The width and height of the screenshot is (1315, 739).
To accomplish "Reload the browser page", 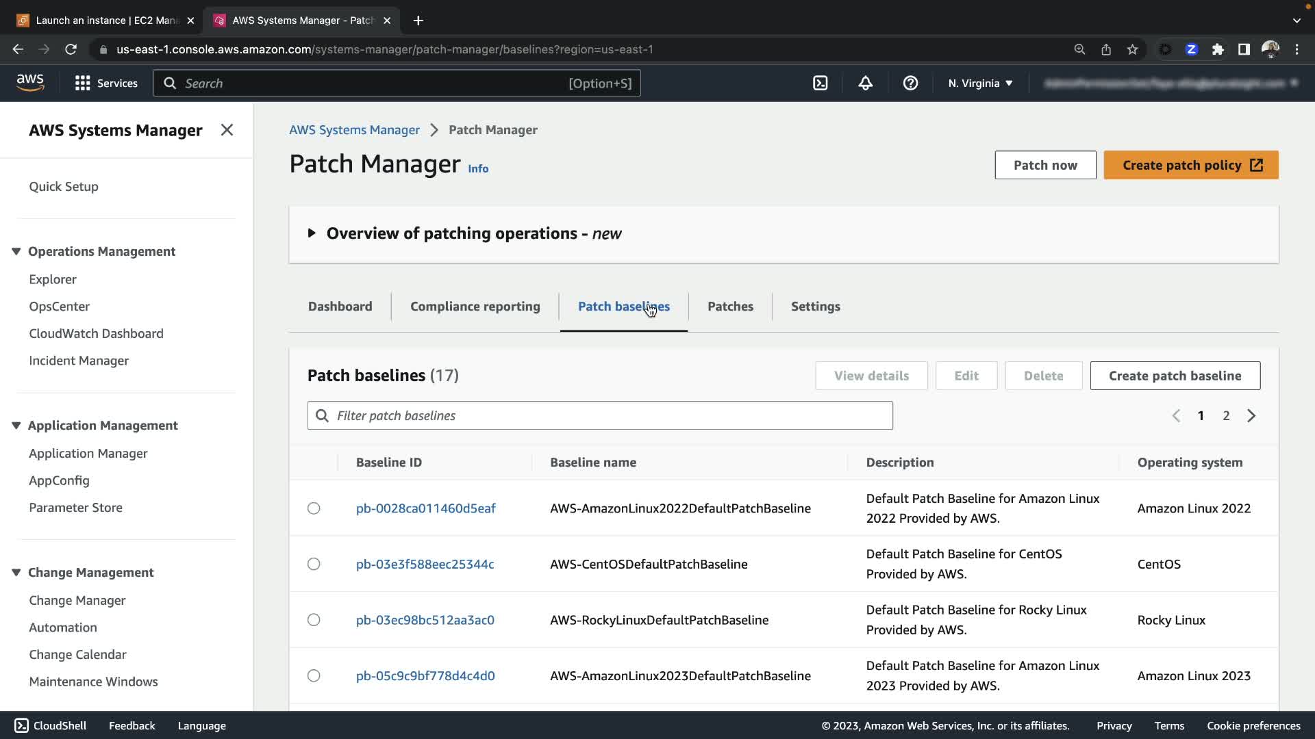I will coord(71,49).
